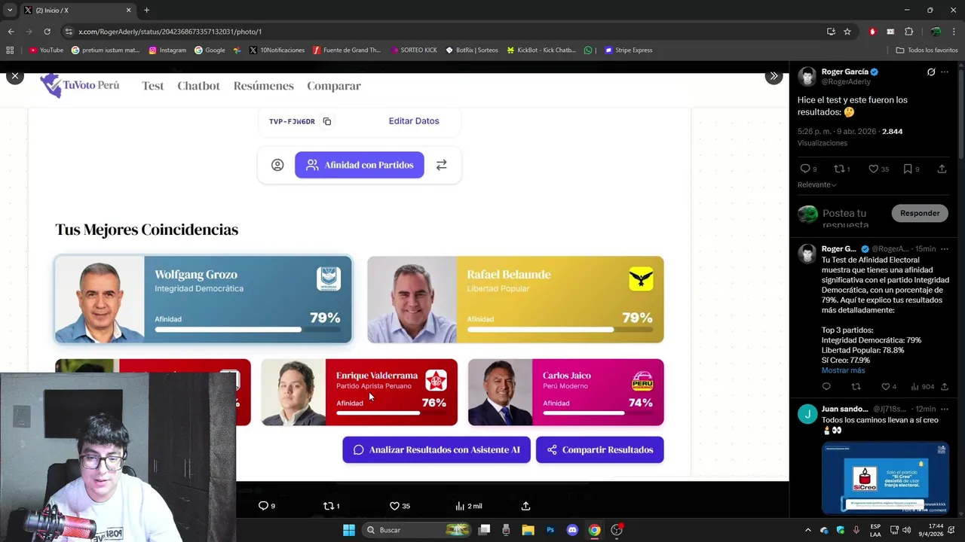Screen dimensions: 965x542
Task: Click the reply bubble with count 9 in the side panel
Action: (x=804, y=169)
